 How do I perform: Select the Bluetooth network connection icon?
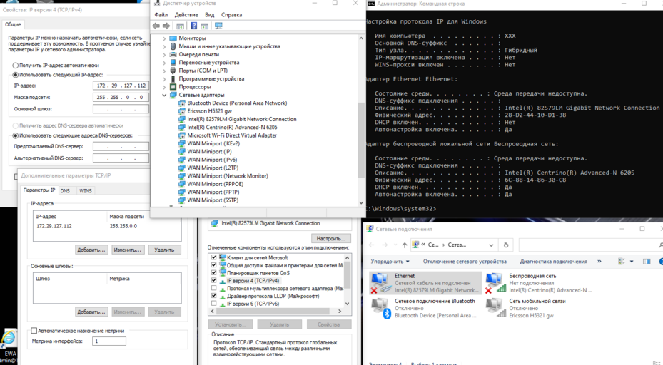380,308
